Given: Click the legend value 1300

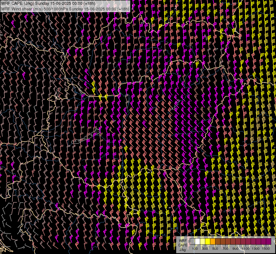Looking at the screenshot, I should (256, 249).
